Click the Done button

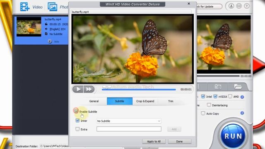coord(179,142)
